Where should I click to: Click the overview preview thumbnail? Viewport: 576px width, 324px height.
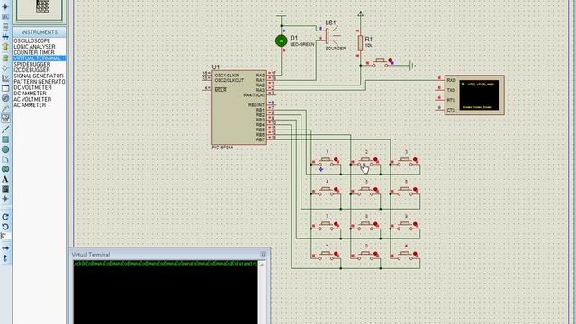click(40, 9)
